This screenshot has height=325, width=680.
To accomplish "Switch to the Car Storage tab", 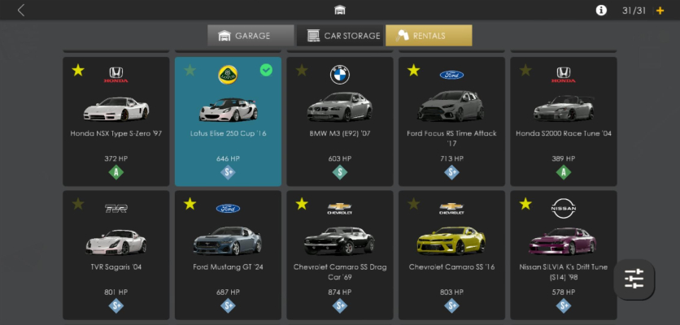I will pos(340,36).
